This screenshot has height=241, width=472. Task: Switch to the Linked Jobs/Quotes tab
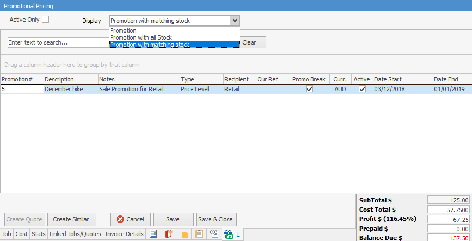pos(75,234)
